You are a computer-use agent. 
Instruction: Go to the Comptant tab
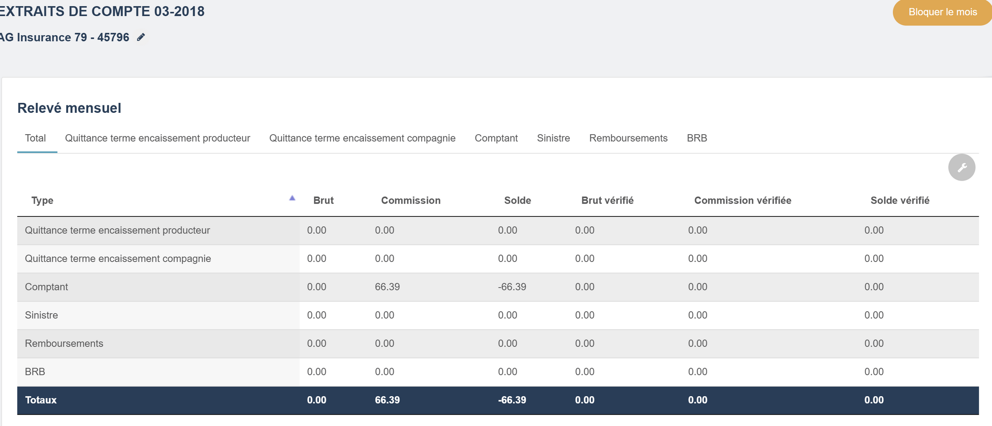point(496,138)
